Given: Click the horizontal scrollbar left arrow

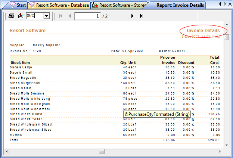Looking at the screenshot, I should point(7,151).
